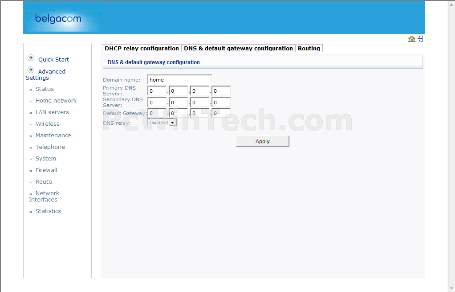Image resolution: width=455 pixels, height=292 pixels.
Task: Open Network Interfaces page
Action: (x=44, y=197)
